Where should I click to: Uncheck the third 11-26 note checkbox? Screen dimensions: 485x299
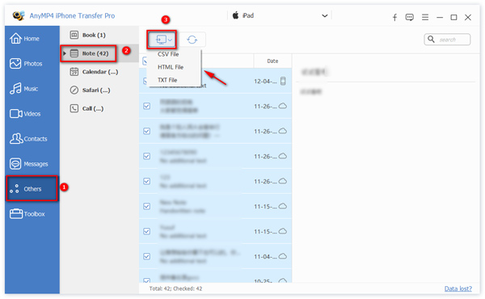[147, 156]
